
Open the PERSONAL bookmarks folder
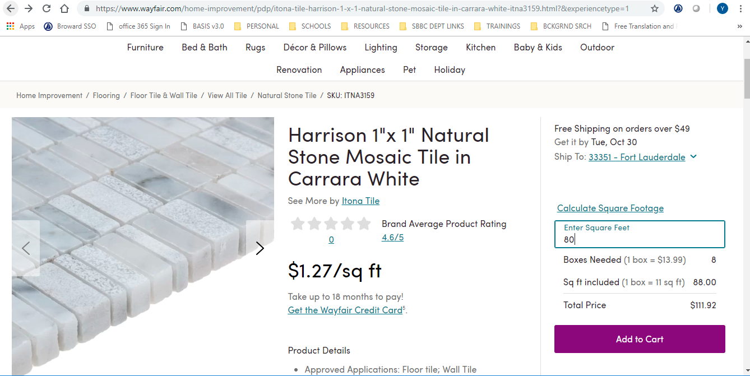coord(256,26)
